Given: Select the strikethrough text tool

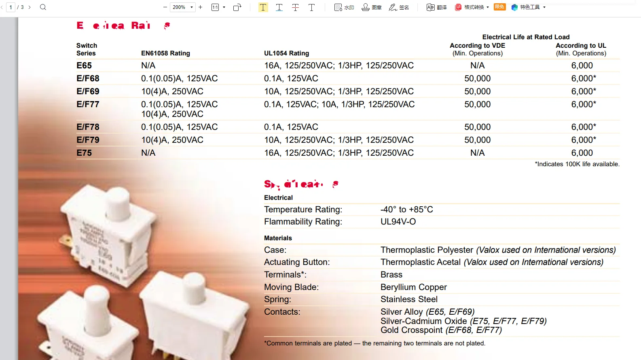Looking at the screenshot, I should pos(296,7).
